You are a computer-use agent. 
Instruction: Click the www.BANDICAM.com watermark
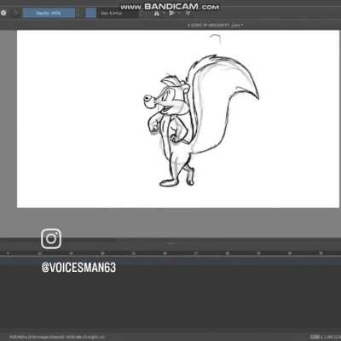coord(170,7)
